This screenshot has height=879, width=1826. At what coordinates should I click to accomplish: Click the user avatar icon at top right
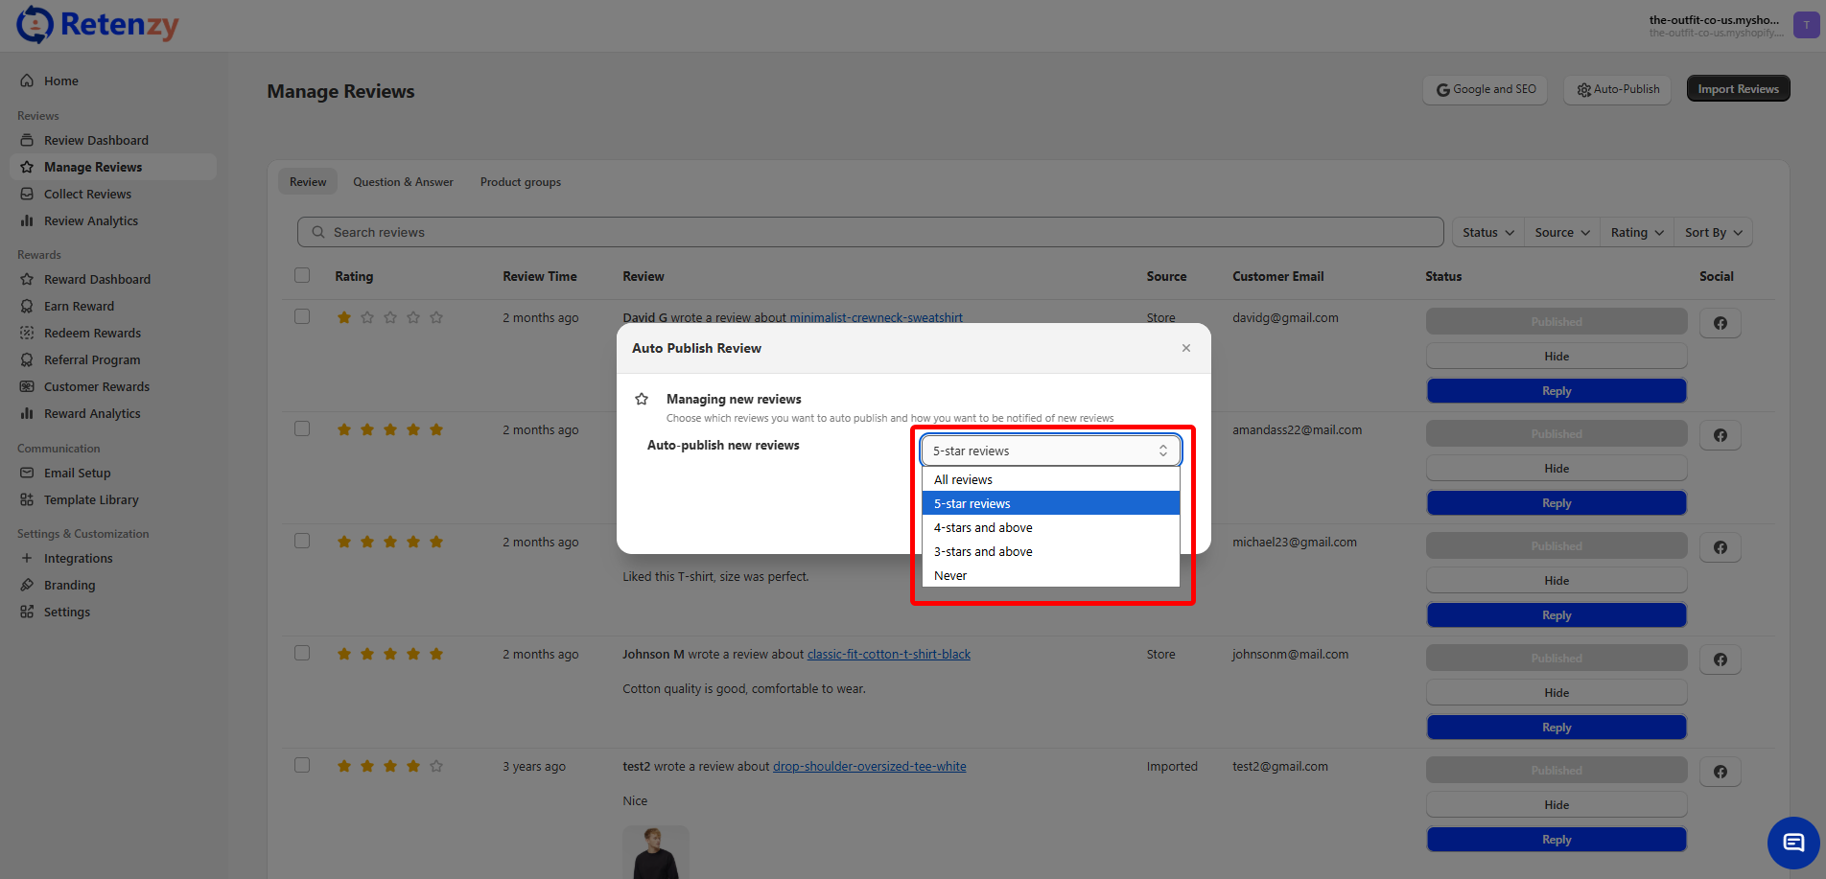tap(1806, 25)
